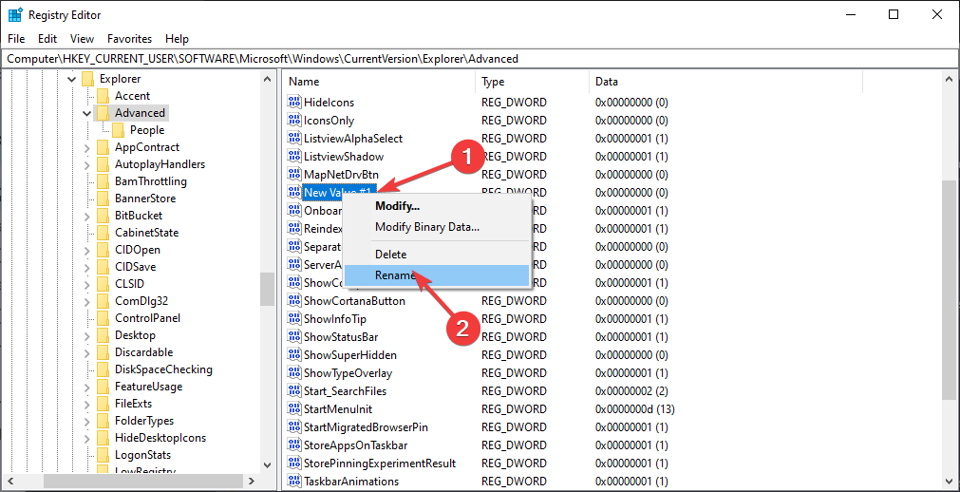Click the registry path address bar

click(479, 59)
